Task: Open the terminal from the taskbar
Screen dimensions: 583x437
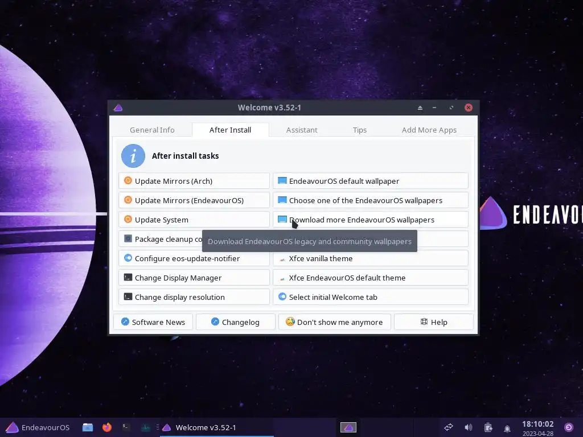Action: (126, 427)
